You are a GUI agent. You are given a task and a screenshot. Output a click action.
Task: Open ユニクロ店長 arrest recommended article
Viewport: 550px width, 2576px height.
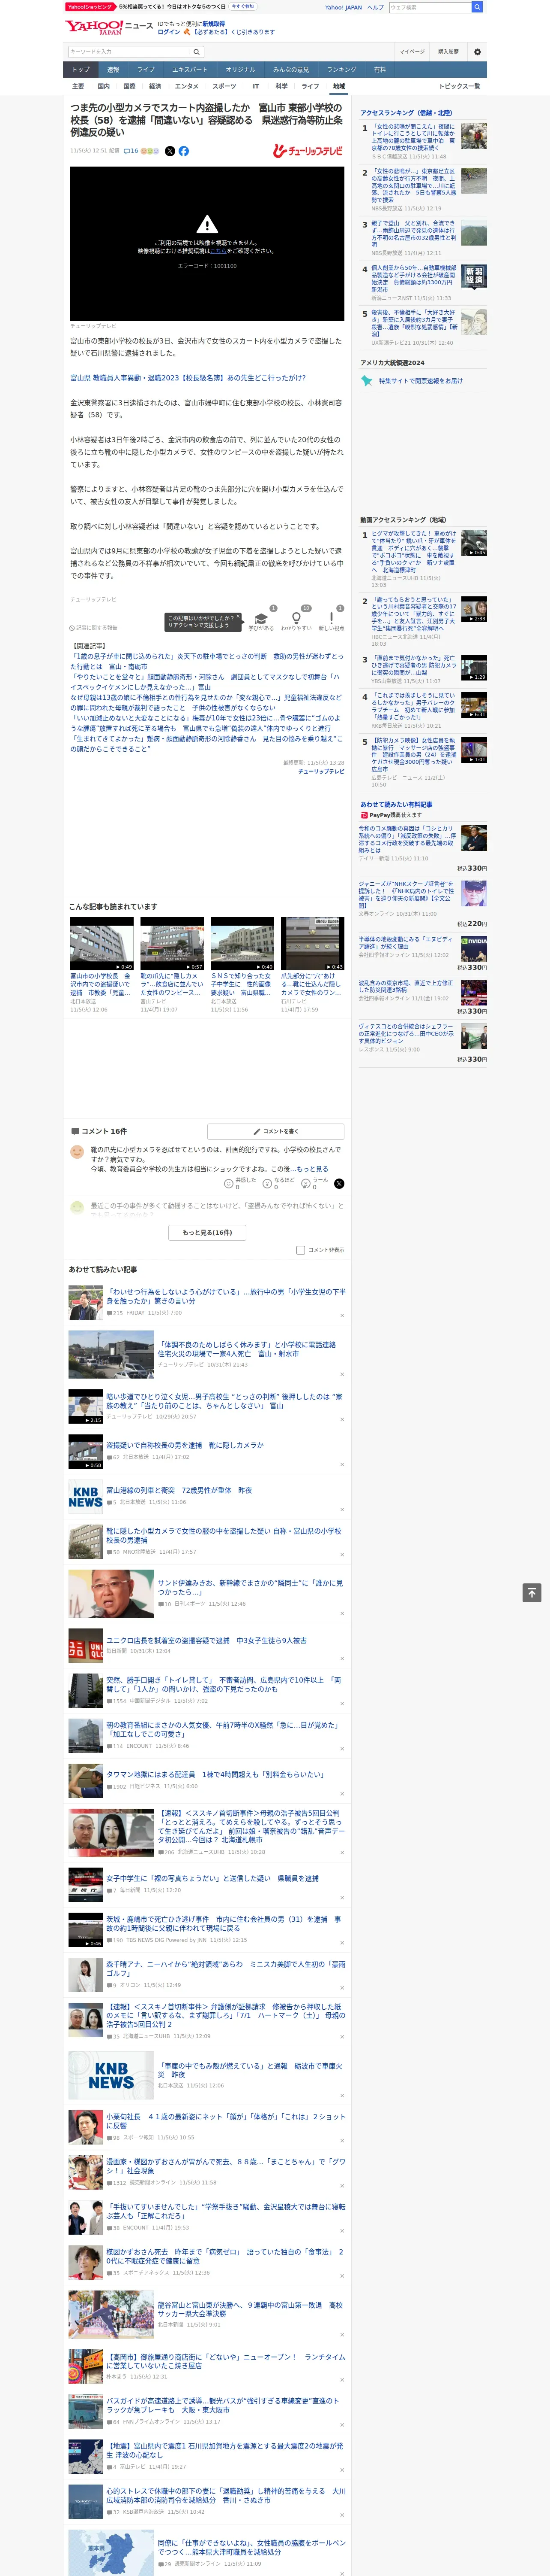(x=206, y=1641)
